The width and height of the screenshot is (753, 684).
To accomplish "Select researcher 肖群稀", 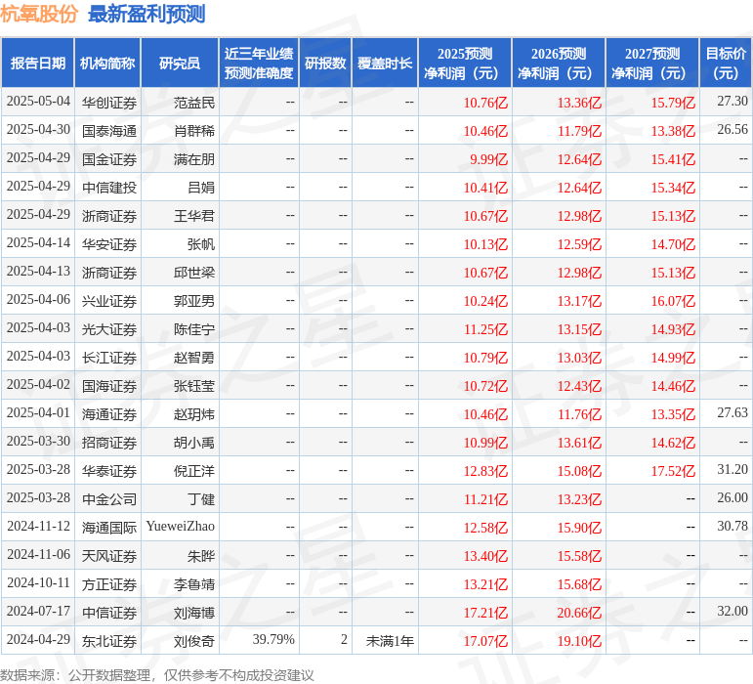I will point(194,131).
